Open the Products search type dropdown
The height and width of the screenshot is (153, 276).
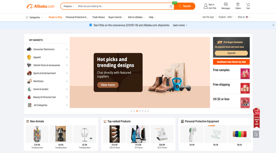click(x=69, y=6)
